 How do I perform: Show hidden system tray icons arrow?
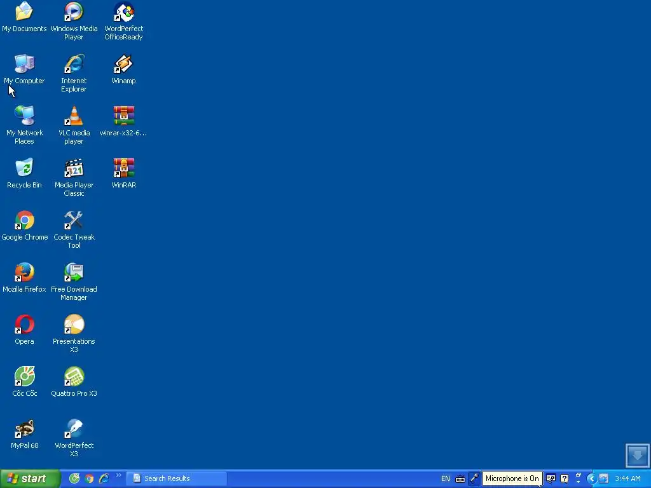pos(592,478)
